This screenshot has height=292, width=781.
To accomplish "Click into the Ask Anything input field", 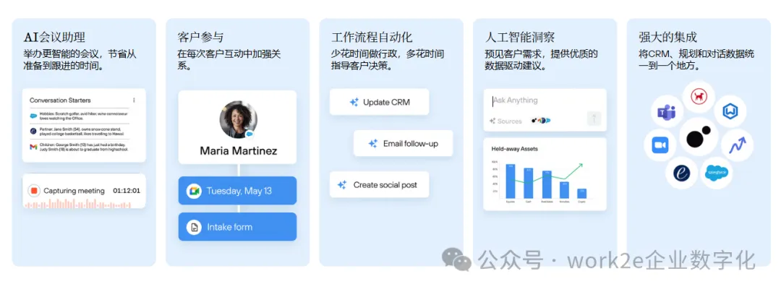I will coord(535,100).
